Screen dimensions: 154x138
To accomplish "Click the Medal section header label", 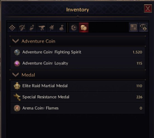I will pos(28,75).
